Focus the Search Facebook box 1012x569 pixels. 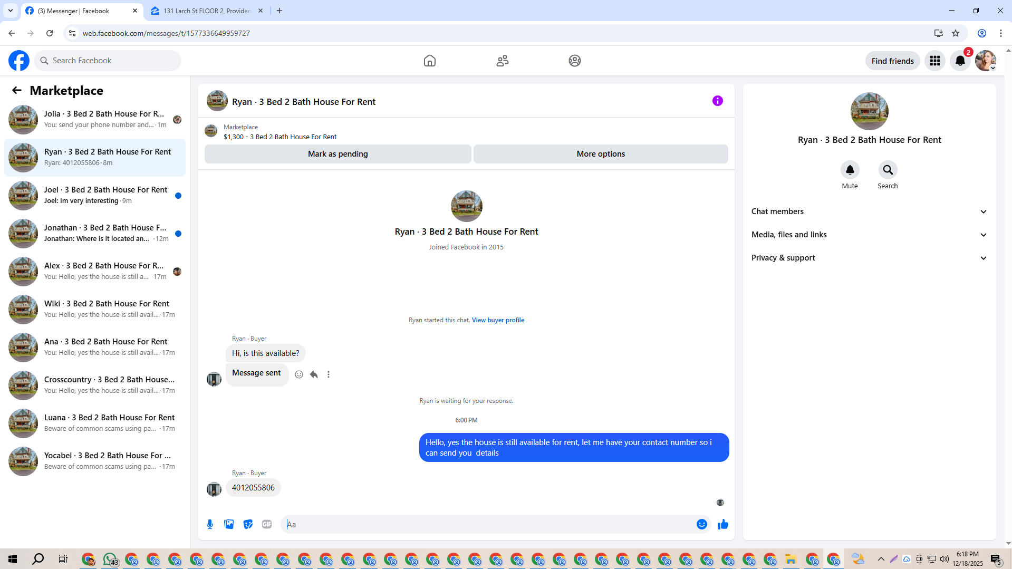[108, 61]
